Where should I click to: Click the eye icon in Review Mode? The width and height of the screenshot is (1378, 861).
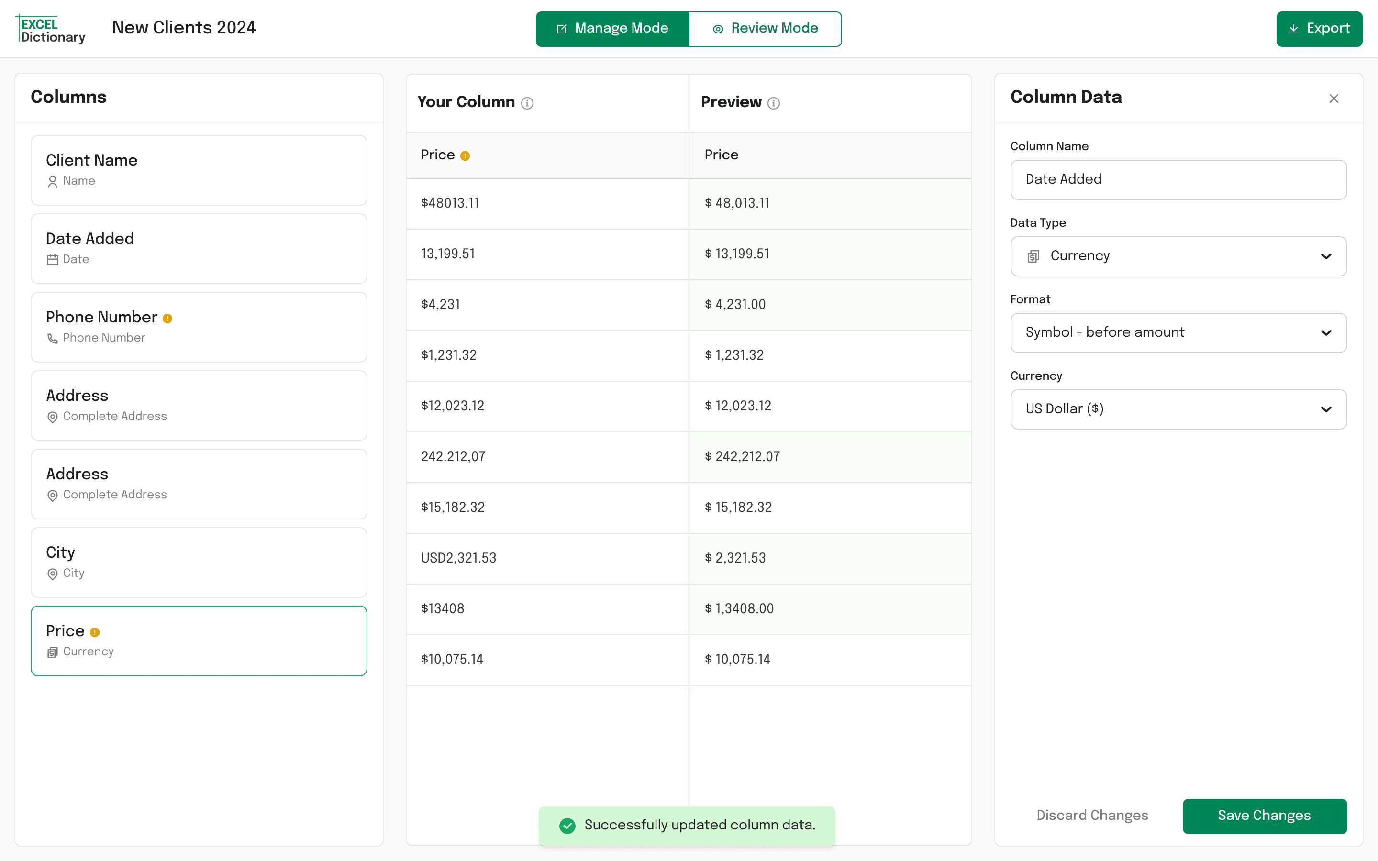(x=718, y=29)
